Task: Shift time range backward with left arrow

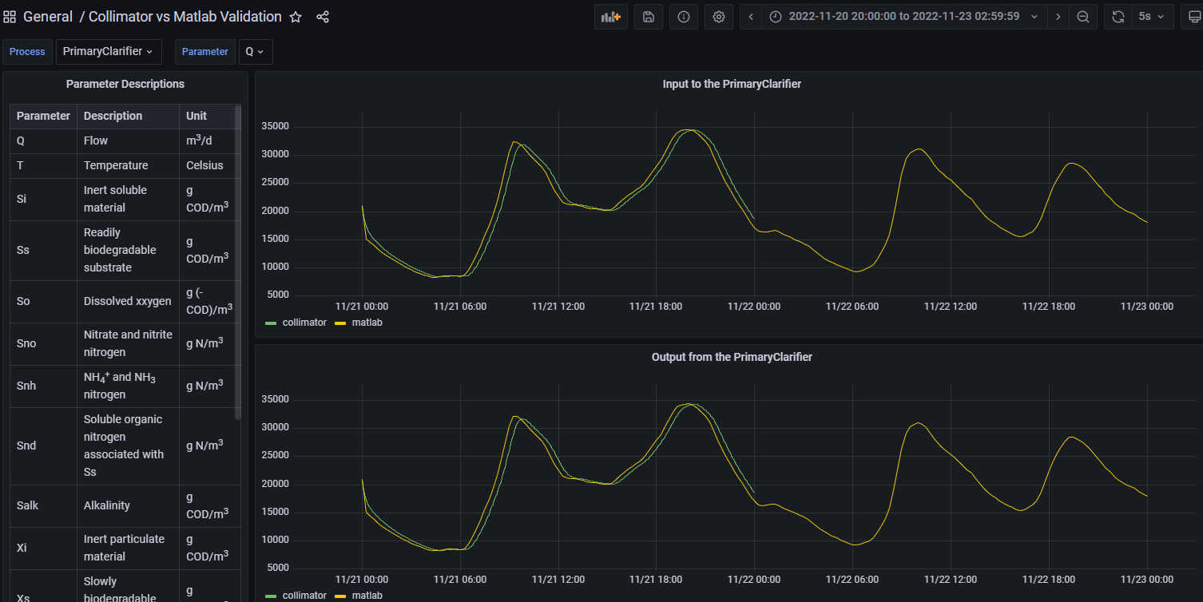Action: 751,17
